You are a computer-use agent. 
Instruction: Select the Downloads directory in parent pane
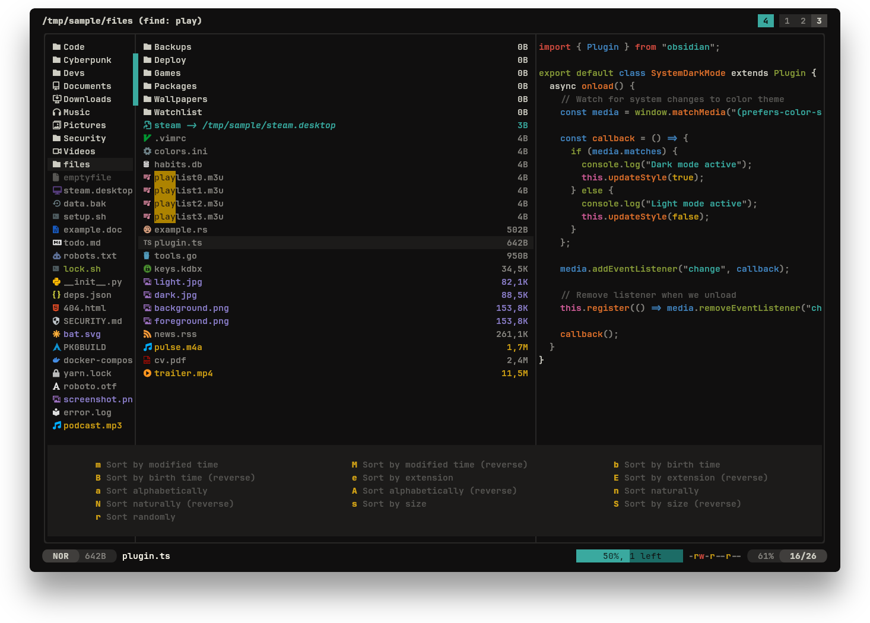(x=87, y=99)
